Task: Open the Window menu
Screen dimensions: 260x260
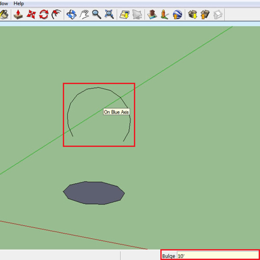Action: coord(4,4)
